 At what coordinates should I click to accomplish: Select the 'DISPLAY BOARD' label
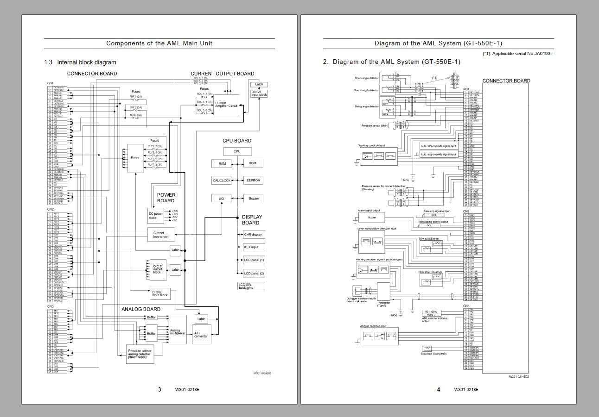[x=252, y=220]
